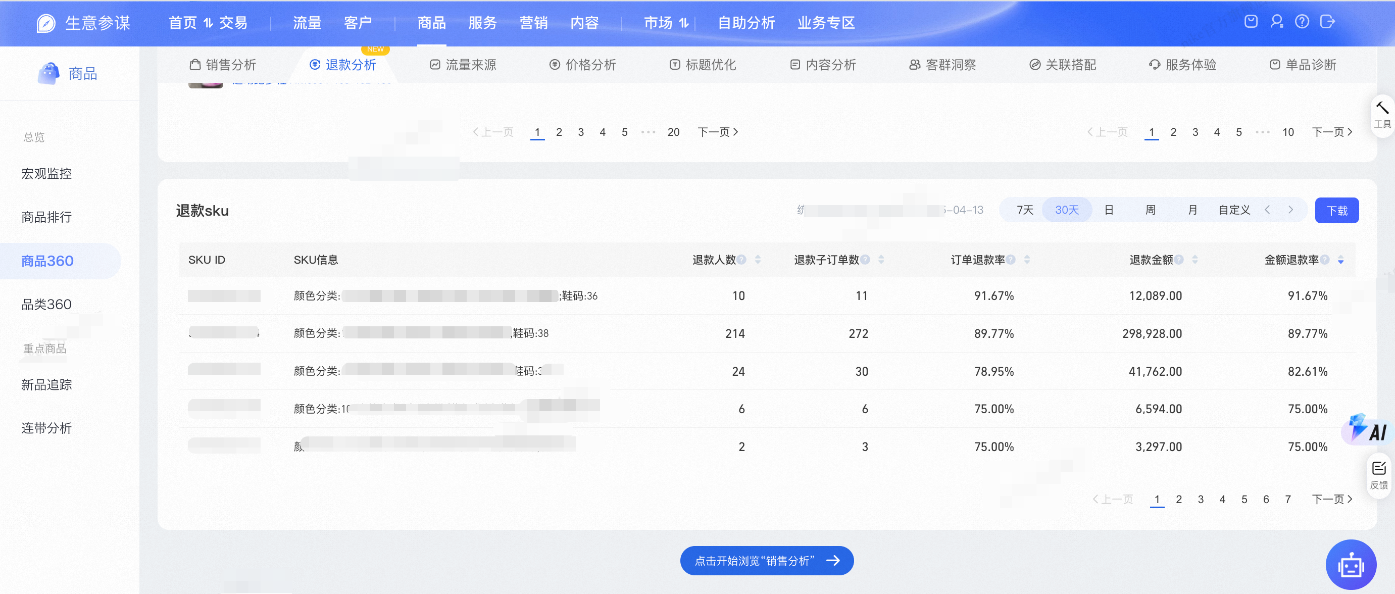Open the chatbot robot icon
Screen dimensions: 1395x594
tap(1351, 565)
